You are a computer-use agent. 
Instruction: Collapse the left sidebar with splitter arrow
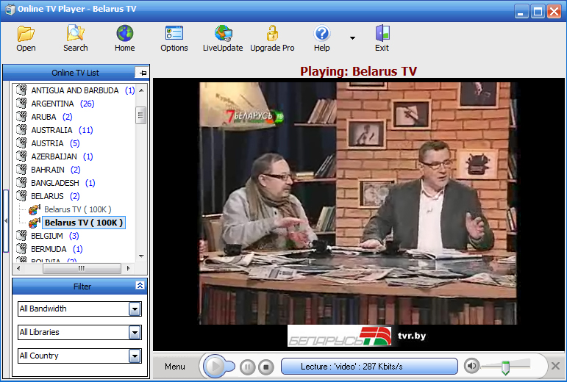pyautogui.click(x=6, y=220)
